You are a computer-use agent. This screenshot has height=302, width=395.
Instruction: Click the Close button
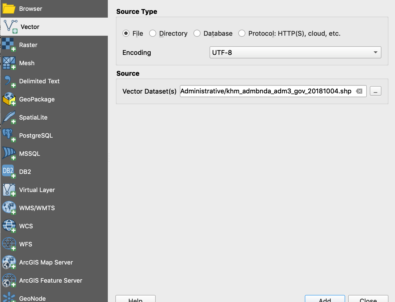click(368, 299)
